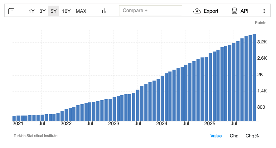Switch chart to Chg% mode

point(252,136)
